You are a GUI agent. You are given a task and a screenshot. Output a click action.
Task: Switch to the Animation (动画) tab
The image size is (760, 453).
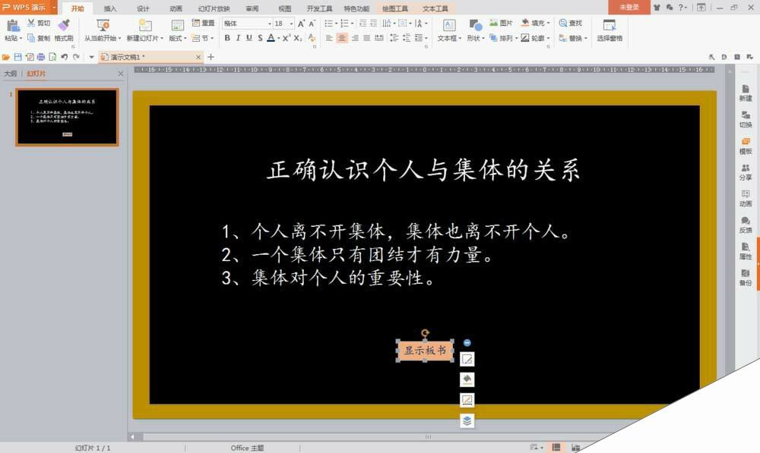(176, 8)
